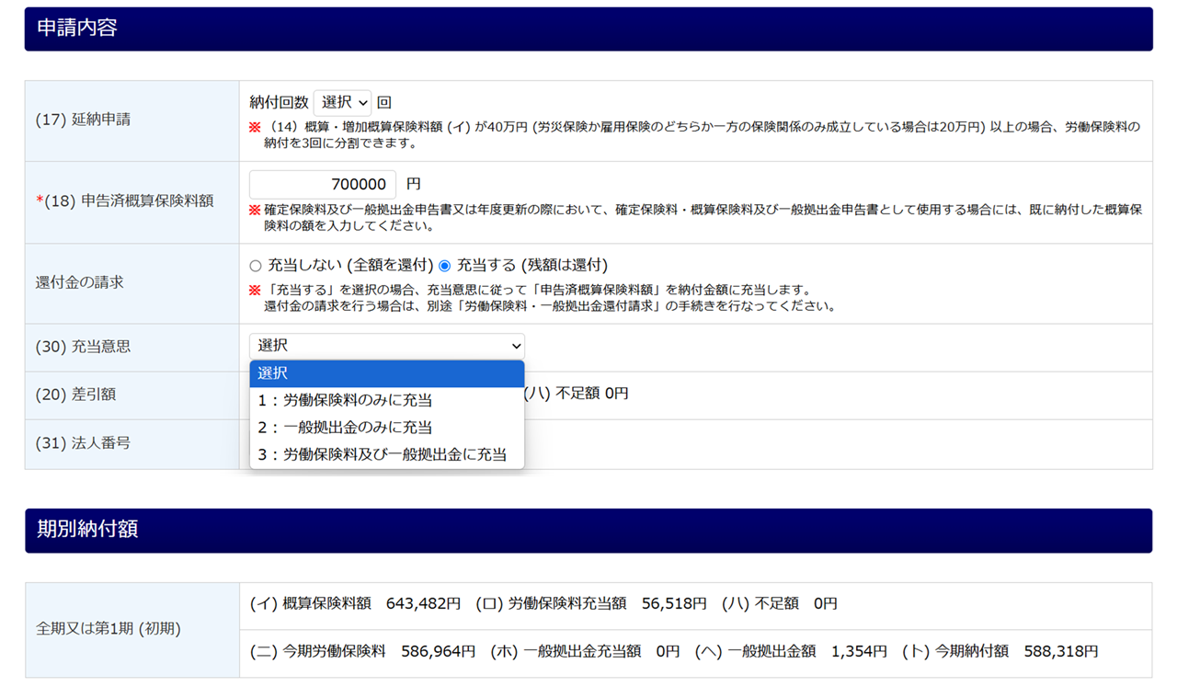Screen dimensions: 1177x698
Task: Open the 納付回数 selection dropdown
Action: tap(342, 103)
